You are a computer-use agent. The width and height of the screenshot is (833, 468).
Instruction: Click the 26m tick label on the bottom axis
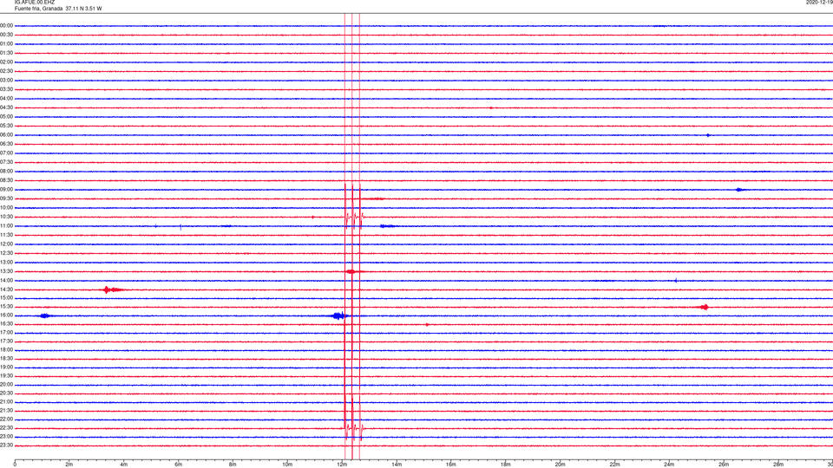[x=724, y=465]
